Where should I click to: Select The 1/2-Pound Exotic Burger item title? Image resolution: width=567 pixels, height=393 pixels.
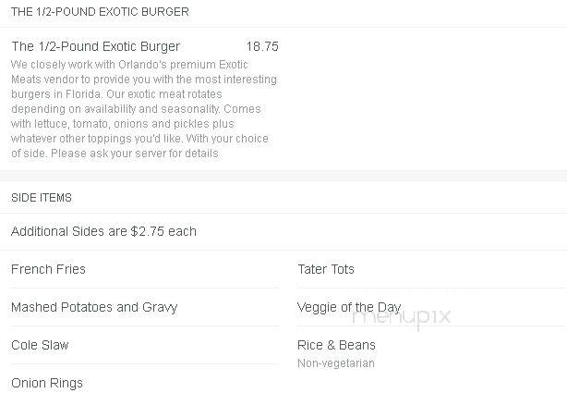pyautogui.click(x=95, y=46)
